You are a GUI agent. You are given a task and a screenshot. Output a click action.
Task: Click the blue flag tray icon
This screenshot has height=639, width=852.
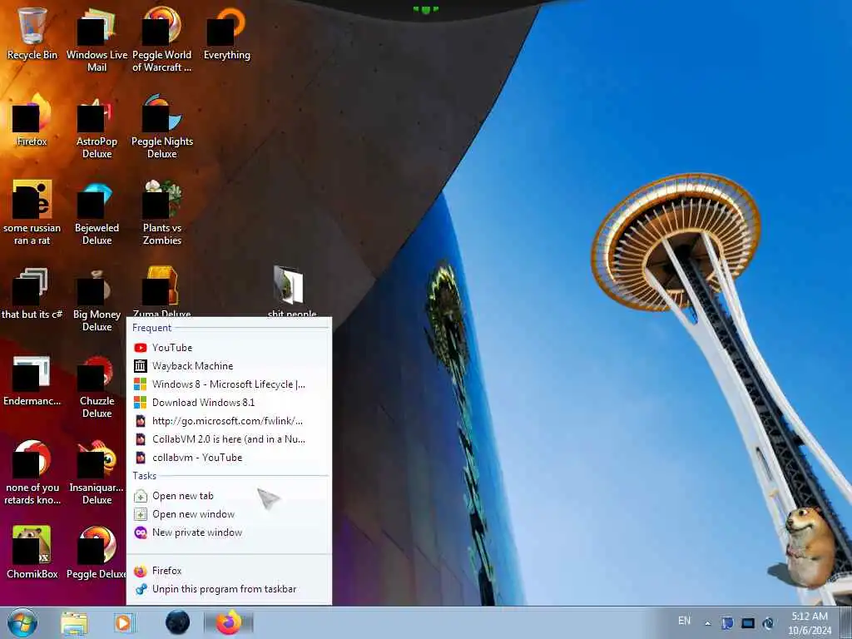click(x=727, y=623)
